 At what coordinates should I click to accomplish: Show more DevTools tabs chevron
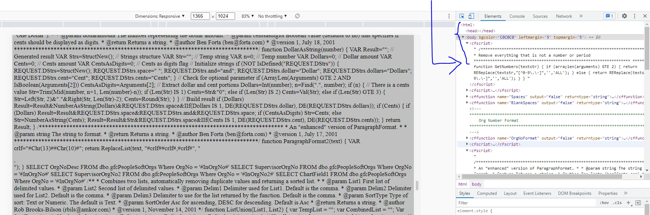coord(581,16)
